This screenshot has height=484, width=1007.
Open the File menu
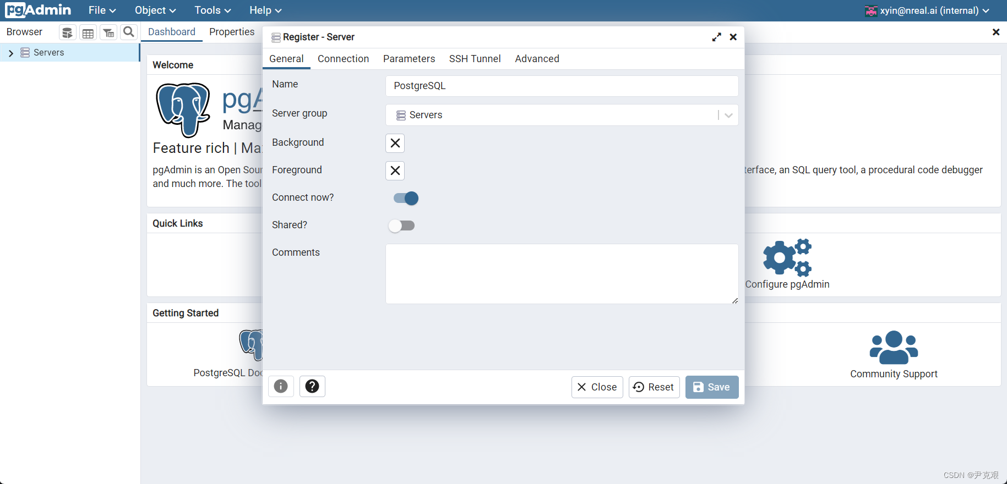pos(102,10)
